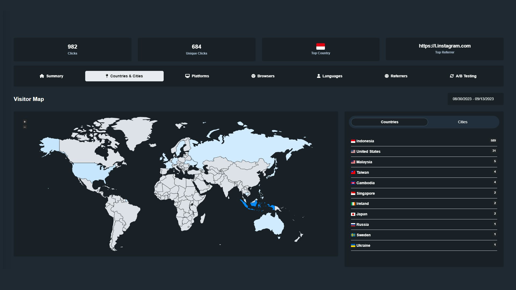Click the https://l.instagram.com top referrer
The image size is (516, 290).
(445, 46)
